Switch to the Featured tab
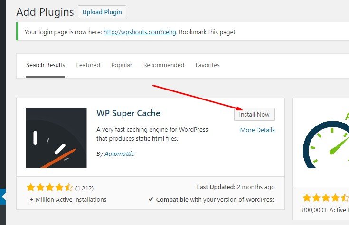This screenshot has height=225, width=349. pyautogui.click(x=88, y=65)
